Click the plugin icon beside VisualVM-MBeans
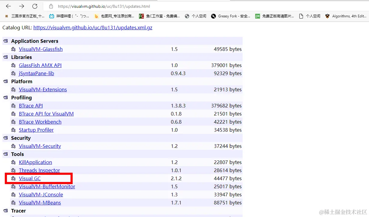The height and width of the screenshot is (217, 369). [13, 203]
